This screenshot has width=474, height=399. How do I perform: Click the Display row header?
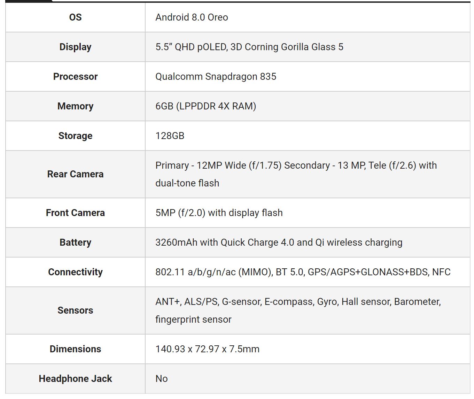tap(75, 47)
